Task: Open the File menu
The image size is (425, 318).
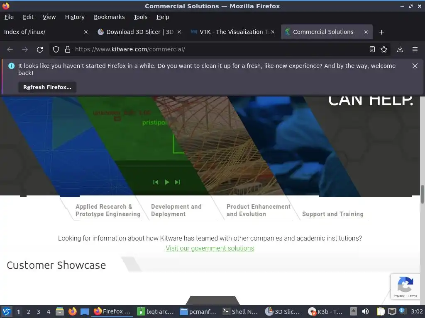Action: [x=9, y=17]
